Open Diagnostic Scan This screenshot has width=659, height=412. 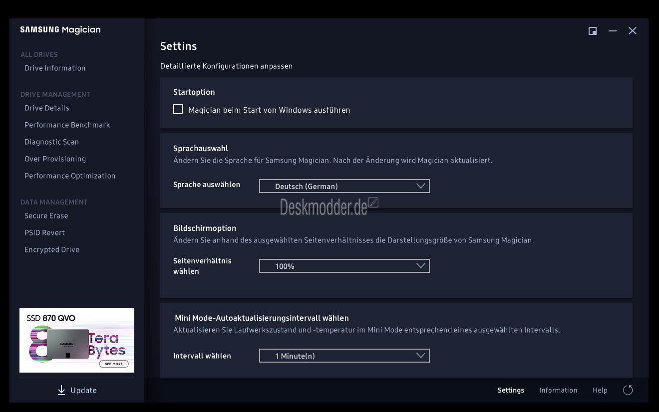[51, 142]
